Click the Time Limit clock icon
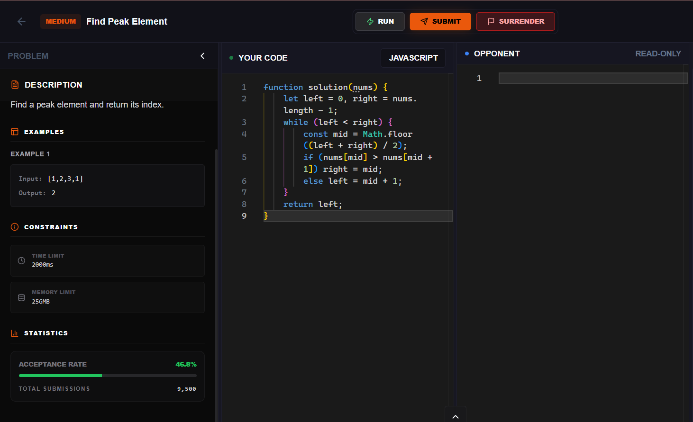Viewport: 693px width, 422px height. (x=21, y=260)
